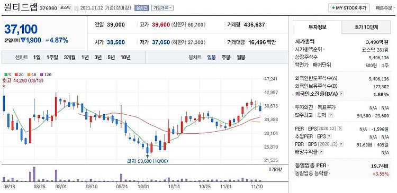The width and height of the screenshot is (397, 193).
Task: Switch to the 투자정보 tab
Action: (317, 27)
